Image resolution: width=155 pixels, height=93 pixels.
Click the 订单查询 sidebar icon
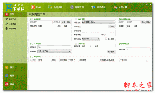(7, 24)
